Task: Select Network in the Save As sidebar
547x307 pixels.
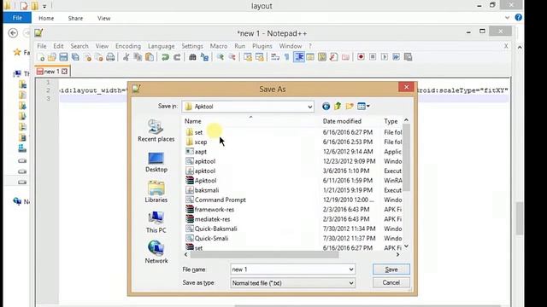Action: [x=156, y=252]
